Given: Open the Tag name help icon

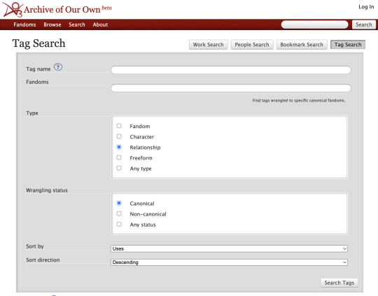Looking at the screenshot, I should 58,67.
